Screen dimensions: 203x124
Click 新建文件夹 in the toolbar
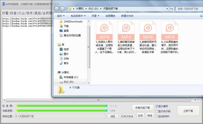[x=127, y=16]
